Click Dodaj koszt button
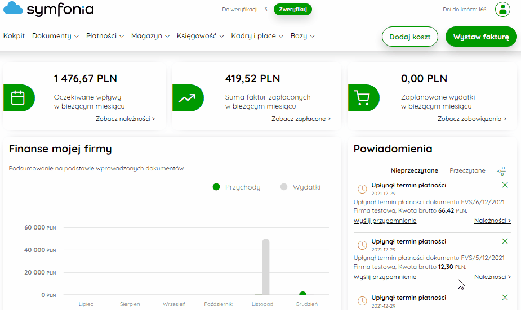Viewport: 521px width, 310px height. tap(409, 37)
